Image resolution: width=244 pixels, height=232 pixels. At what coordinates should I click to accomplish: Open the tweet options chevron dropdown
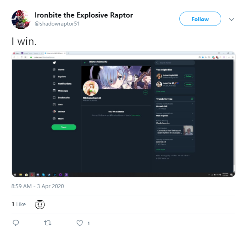coord(232,20)
